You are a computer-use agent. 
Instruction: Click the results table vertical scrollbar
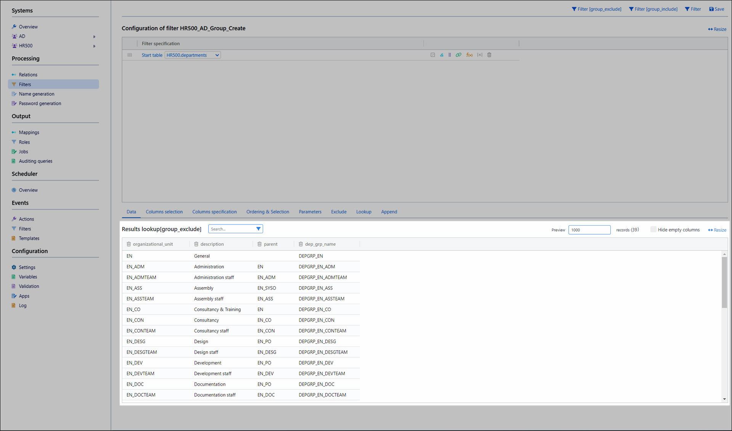coord(724,282)
